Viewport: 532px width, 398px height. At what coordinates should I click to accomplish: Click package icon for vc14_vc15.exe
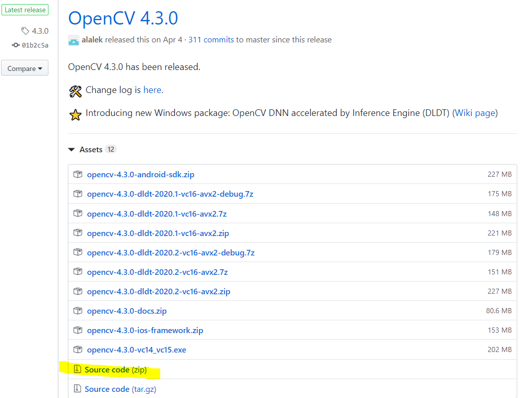(x=78, y=349)
